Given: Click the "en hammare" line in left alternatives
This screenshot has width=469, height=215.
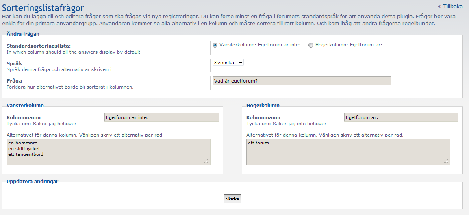Looking at the screenshot, I should tap(22, 143).
